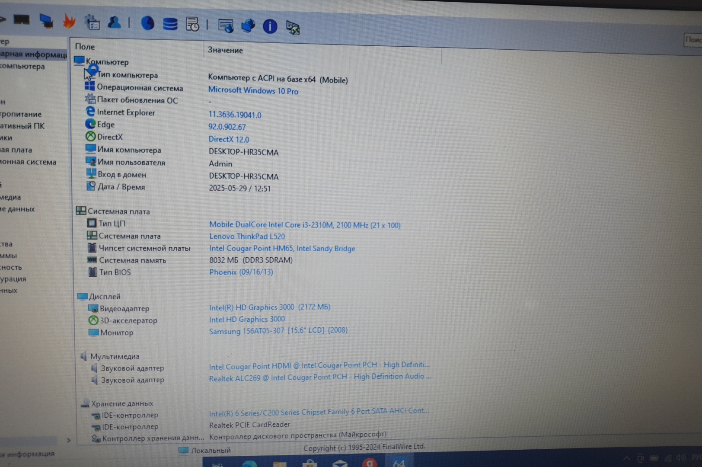
Task: Click the user silhouette toolbar icon
Action: [114, 22]
